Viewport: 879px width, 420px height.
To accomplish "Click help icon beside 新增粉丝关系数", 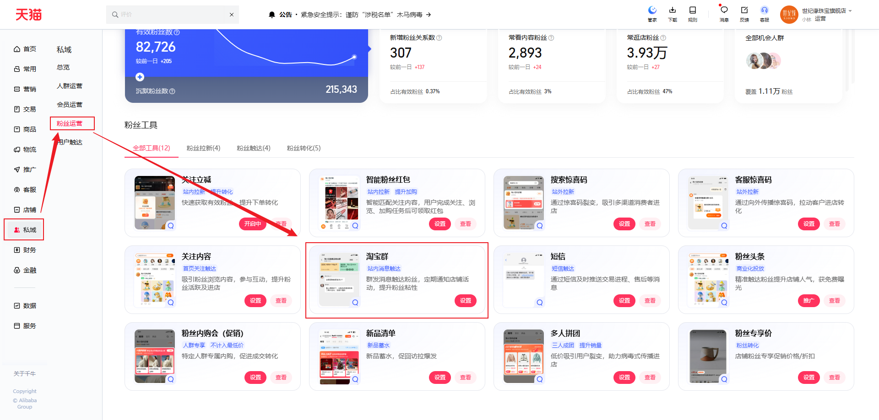I will click(x=439, y=38).
